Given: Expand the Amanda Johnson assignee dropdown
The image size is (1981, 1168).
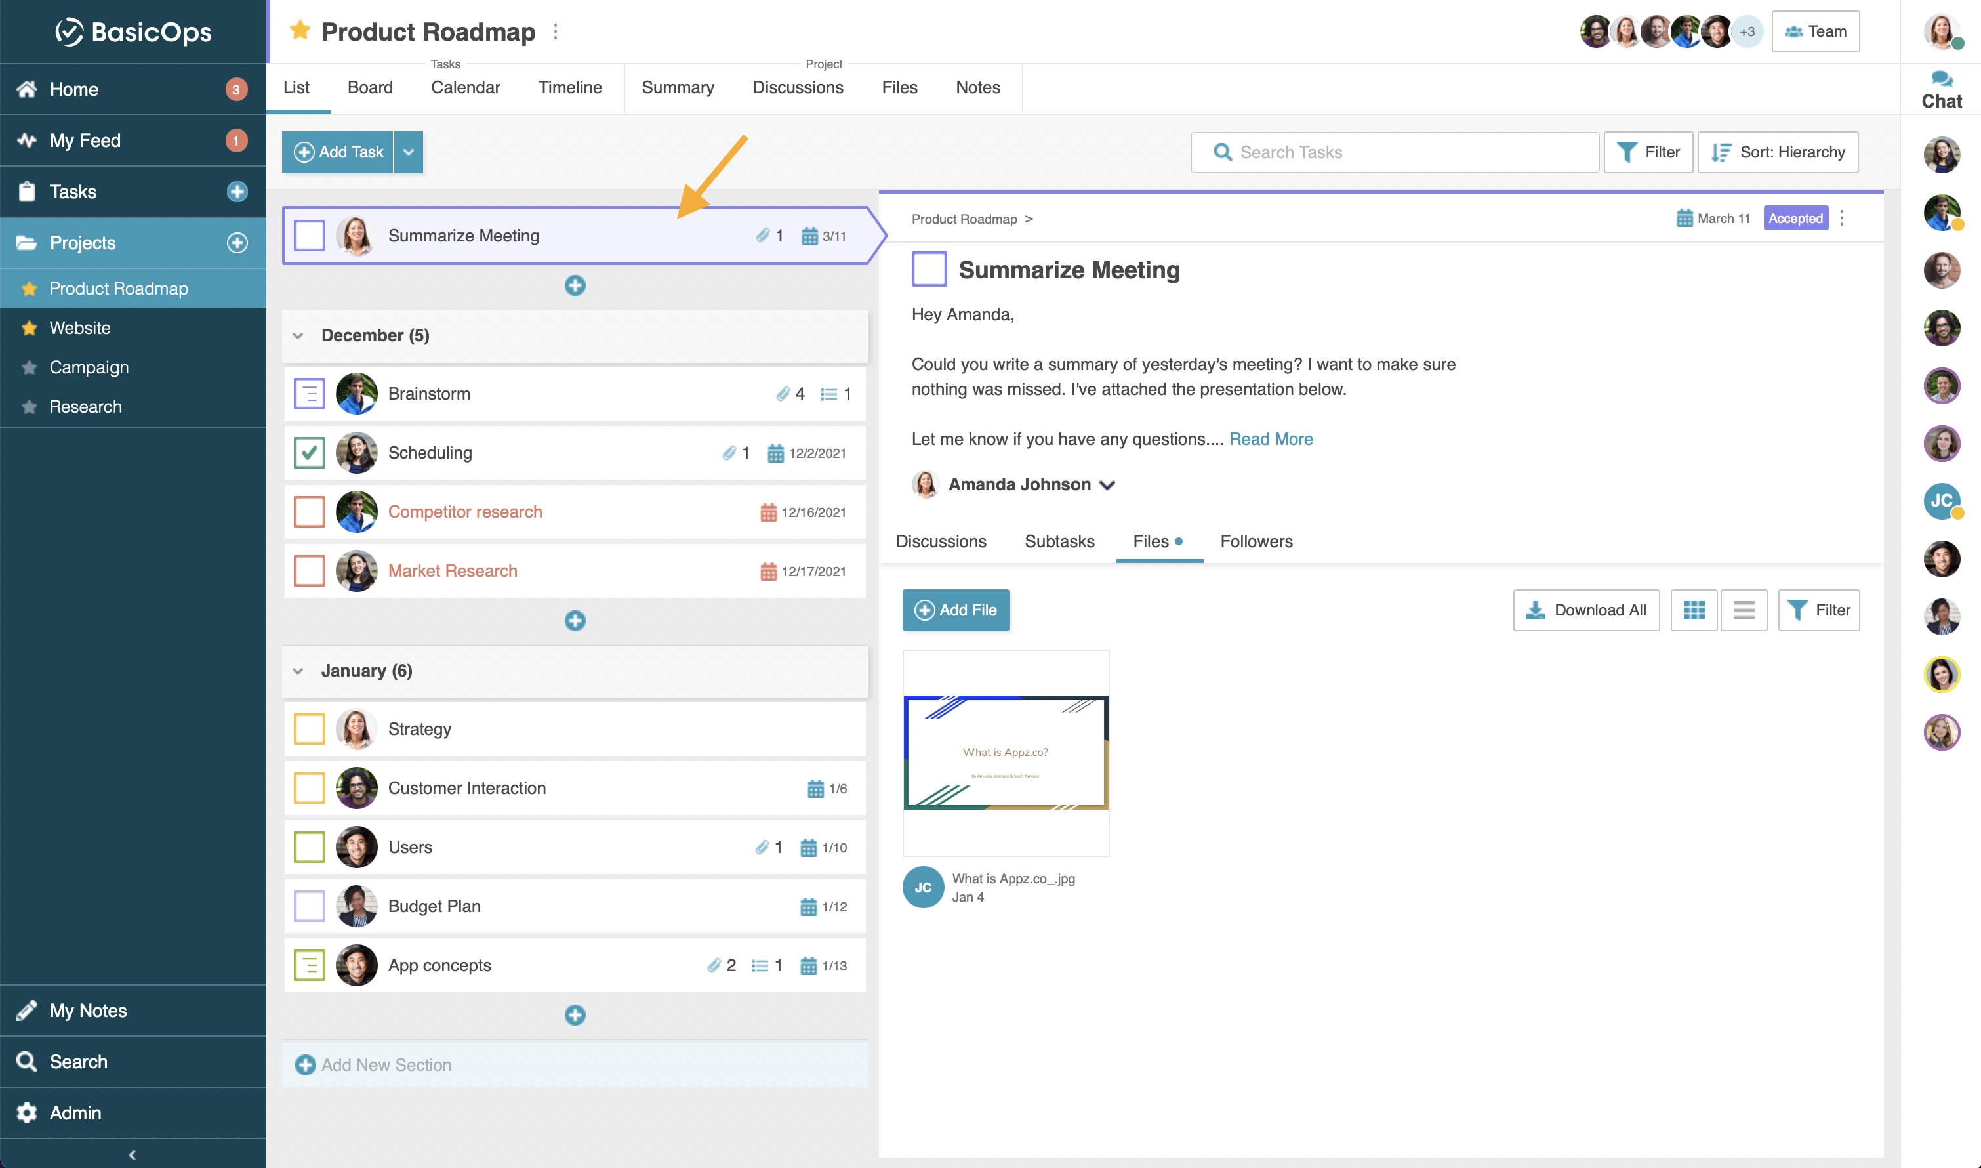Looking at the screenshot, I should coord(1107,485).
